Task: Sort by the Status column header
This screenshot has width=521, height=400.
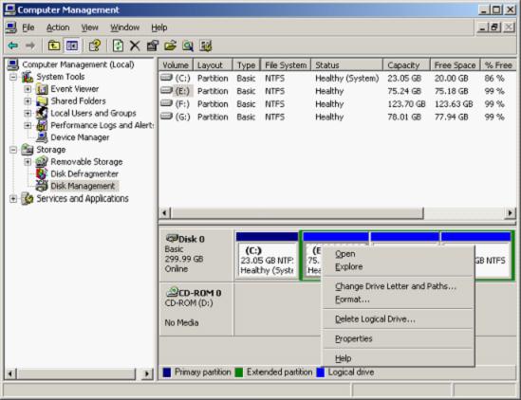Action: pos(347,65)
